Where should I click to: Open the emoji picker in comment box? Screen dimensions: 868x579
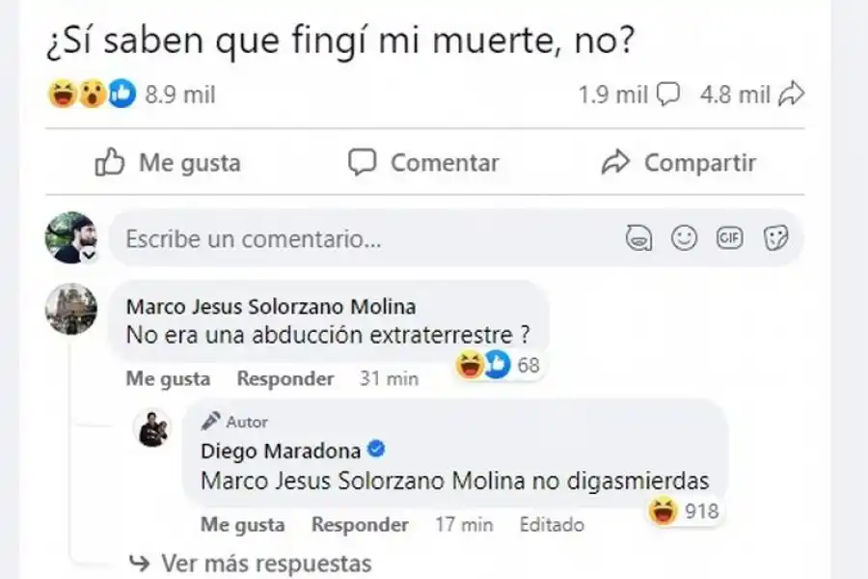pos(684,238)
